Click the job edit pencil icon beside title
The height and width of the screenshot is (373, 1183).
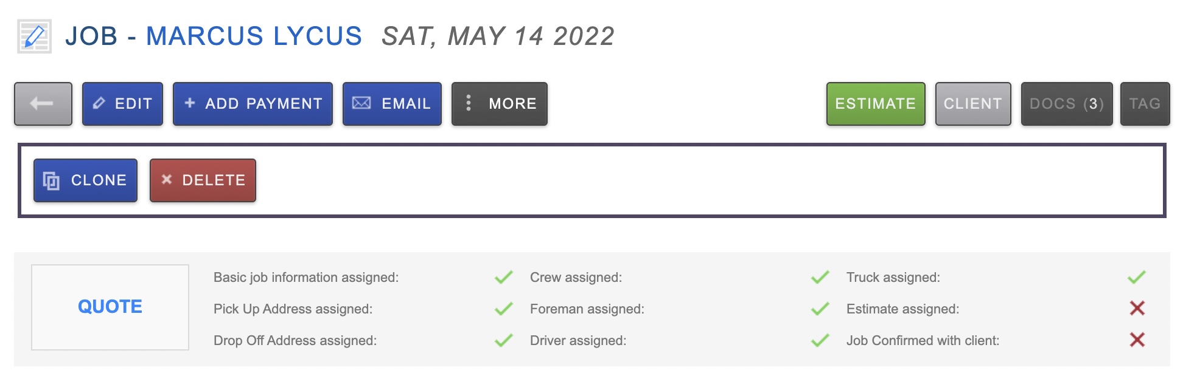tap(34, 36)
